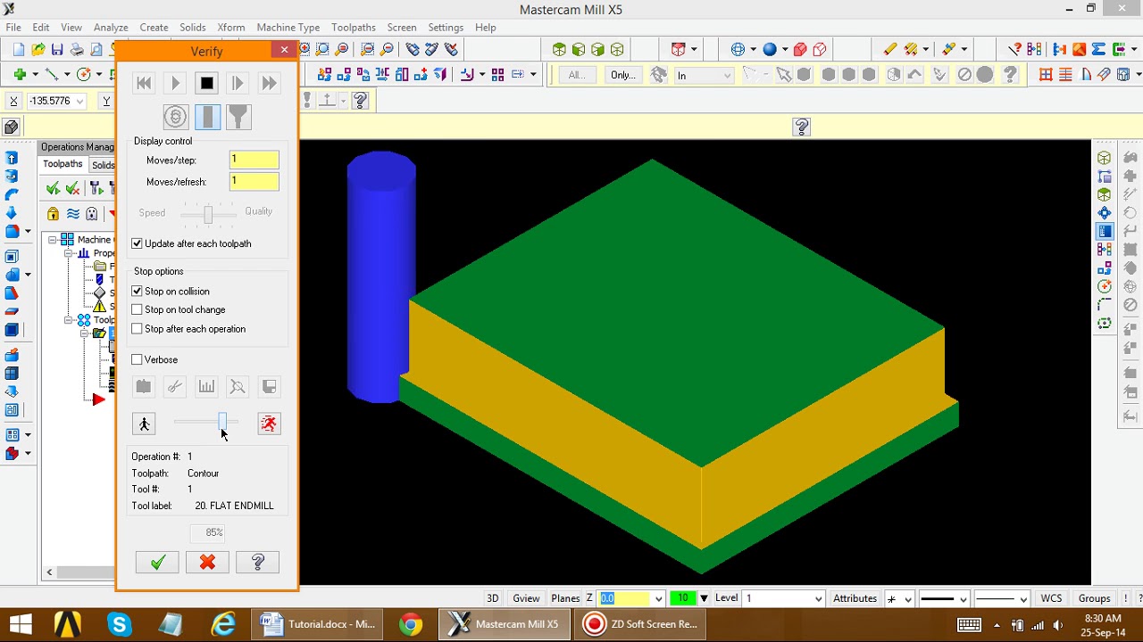Open the Solids menu
This screenshot has width=1143, height=642.
[193, 28]
